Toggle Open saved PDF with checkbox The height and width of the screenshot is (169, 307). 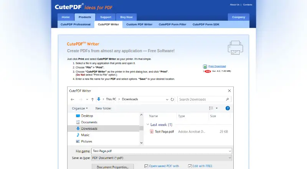coord(146,166)
